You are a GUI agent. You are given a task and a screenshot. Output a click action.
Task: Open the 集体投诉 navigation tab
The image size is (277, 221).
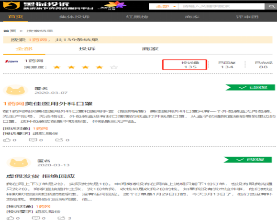pyautogui.click(x=74, y=17)
